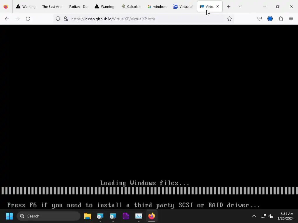Close the Firefox window
The width and height of the screenshot is (298, 223).
[291, 6]
